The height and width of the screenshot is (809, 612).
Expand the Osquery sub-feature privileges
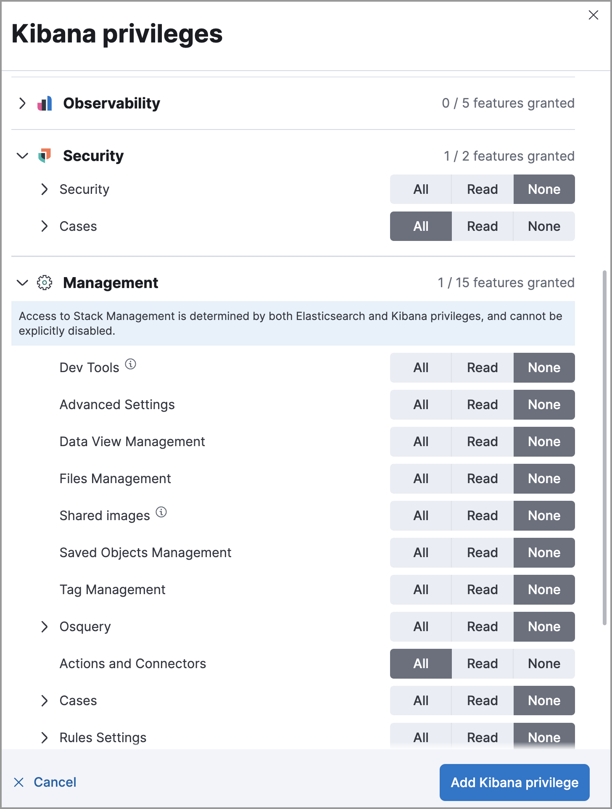click(45, 627)
